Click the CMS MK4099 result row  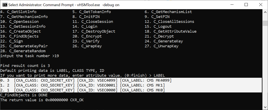coord(86,80)
